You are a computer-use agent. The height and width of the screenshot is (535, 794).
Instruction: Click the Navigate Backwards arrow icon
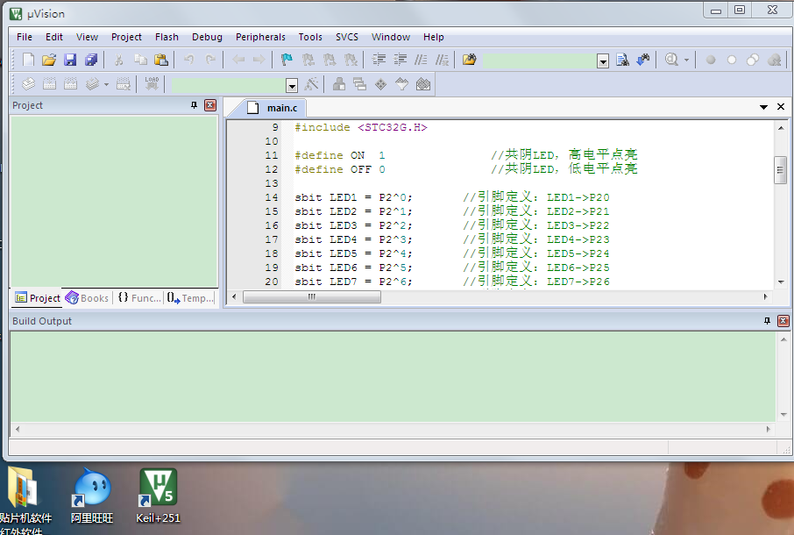coord(238,60)
